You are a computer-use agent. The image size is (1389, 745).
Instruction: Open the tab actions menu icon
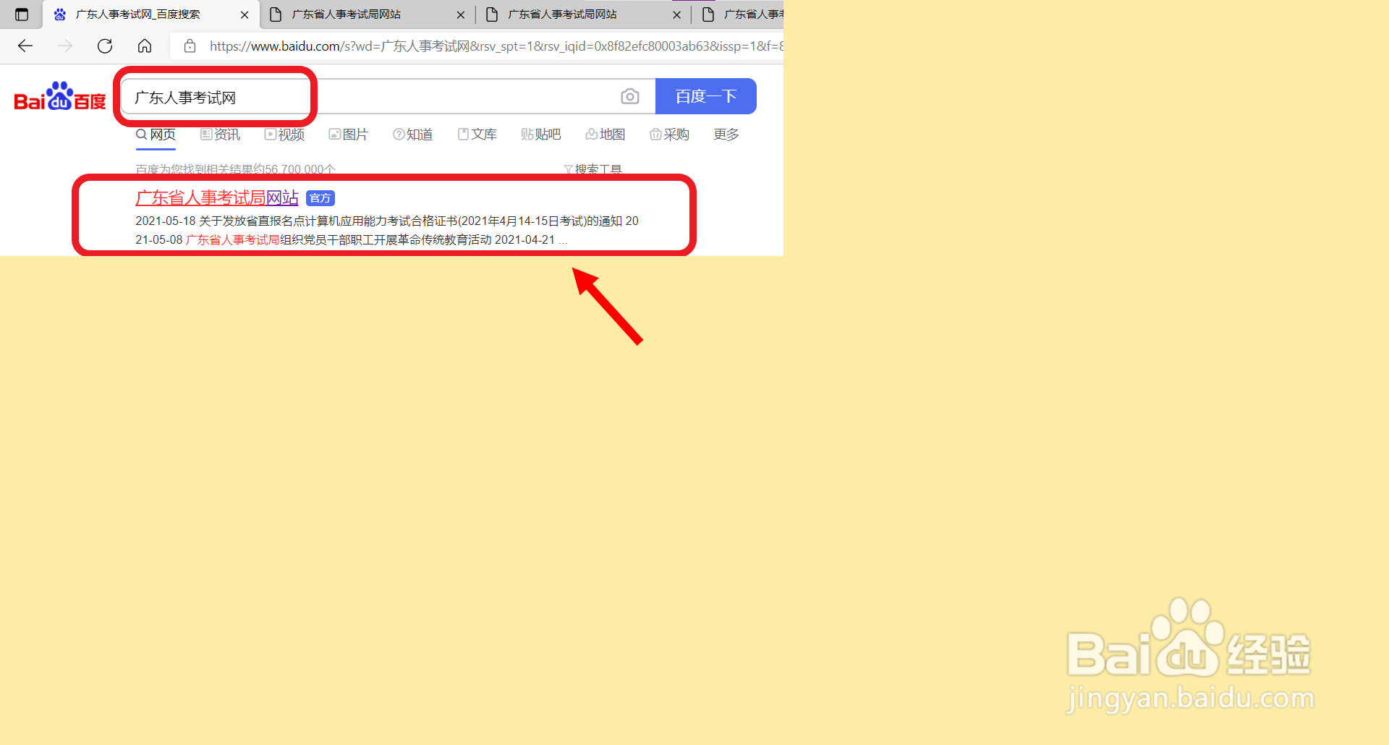tap(22, 14)
